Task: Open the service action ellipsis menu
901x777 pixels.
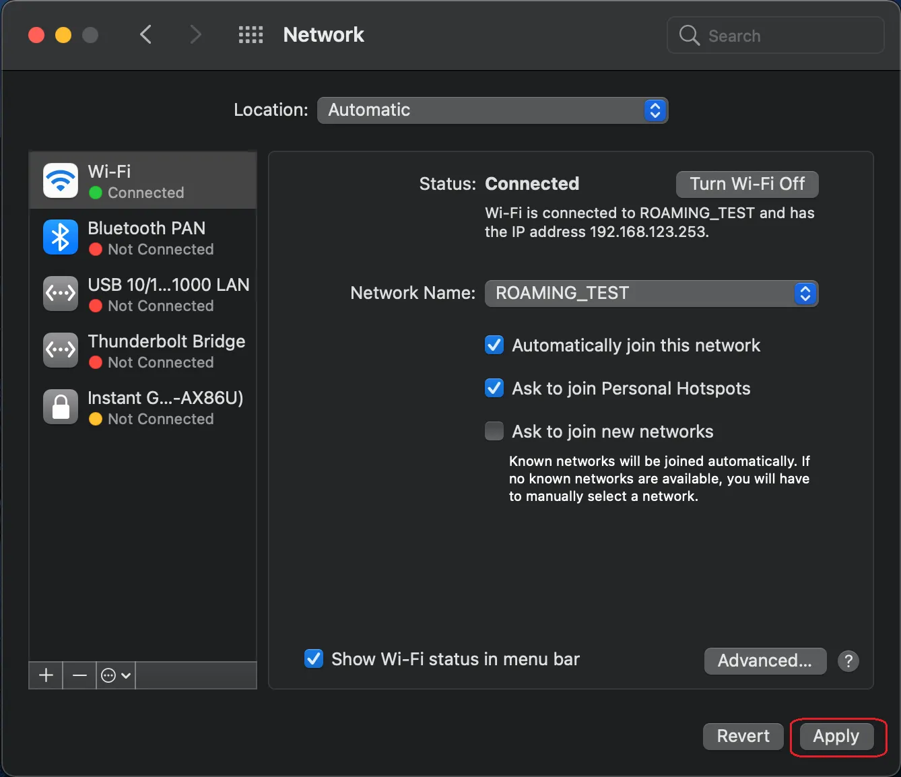Action: coord(115,675)
